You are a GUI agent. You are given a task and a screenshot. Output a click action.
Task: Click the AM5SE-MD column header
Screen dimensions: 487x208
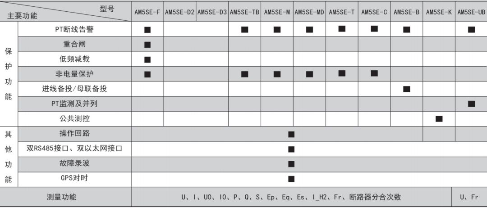click(309, 13)
